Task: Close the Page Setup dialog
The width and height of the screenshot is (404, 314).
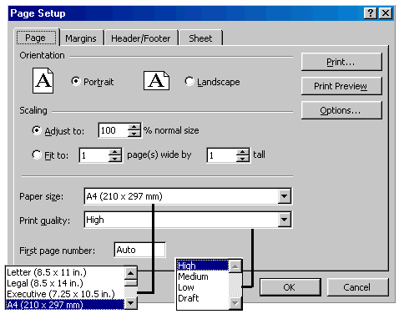Action: coord(386,13)
